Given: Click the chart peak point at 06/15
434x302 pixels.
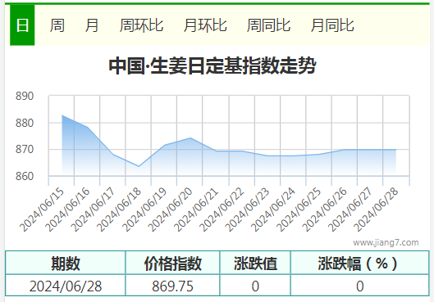Looking at the screenshot, I should pos(62,115).
